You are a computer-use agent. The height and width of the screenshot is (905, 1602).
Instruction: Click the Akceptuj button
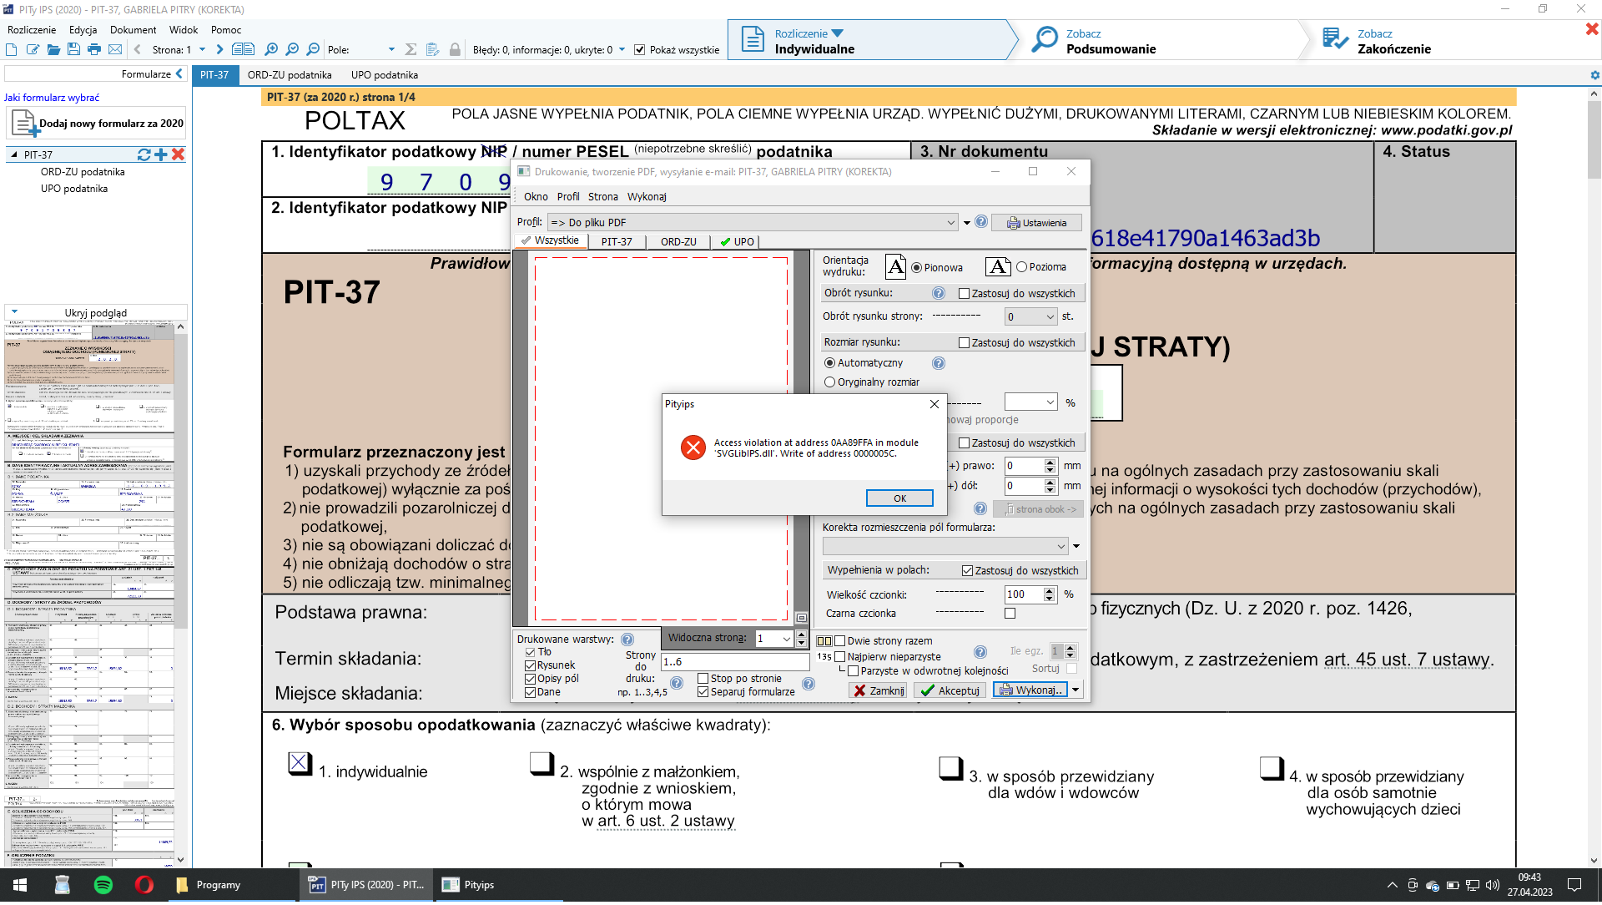[x=950, y=692]
